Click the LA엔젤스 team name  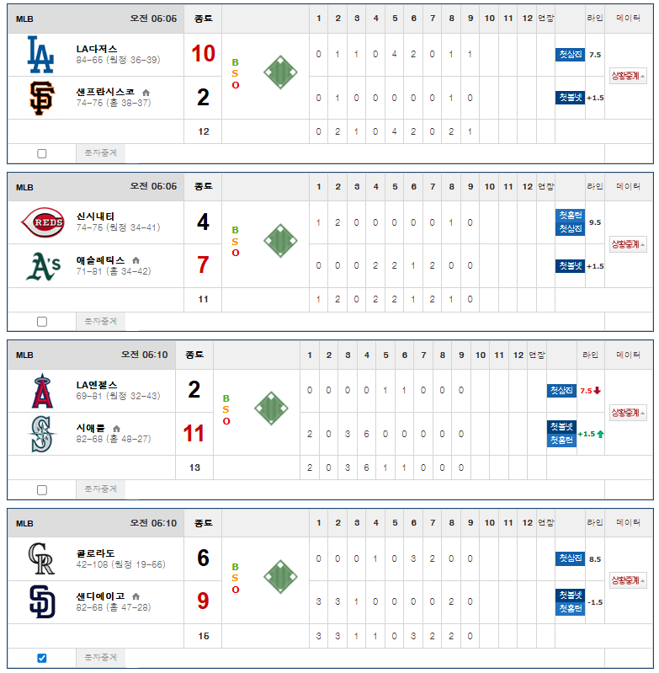(97, 385)
